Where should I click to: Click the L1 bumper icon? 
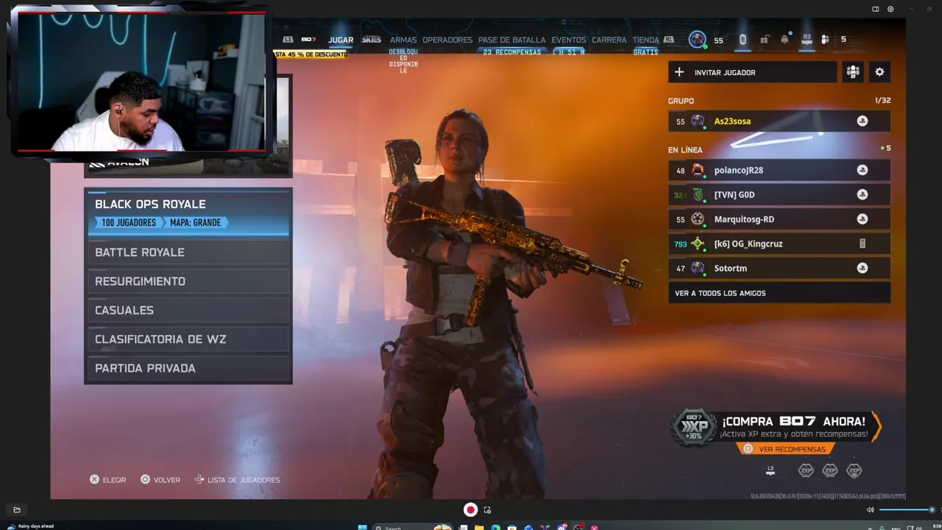[288, 40]
